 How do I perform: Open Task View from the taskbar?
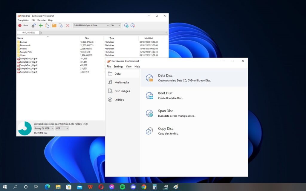36,187
